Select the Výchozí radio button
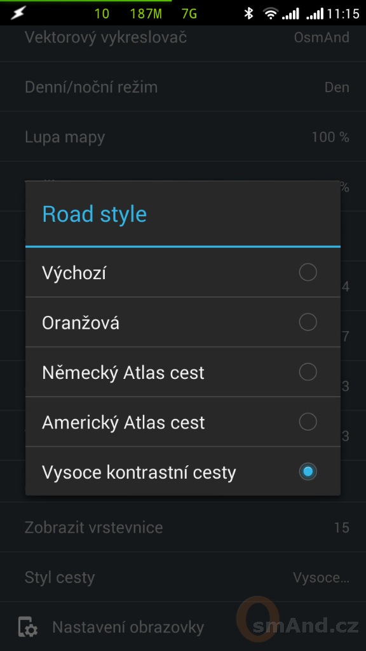 pos(308,272)
